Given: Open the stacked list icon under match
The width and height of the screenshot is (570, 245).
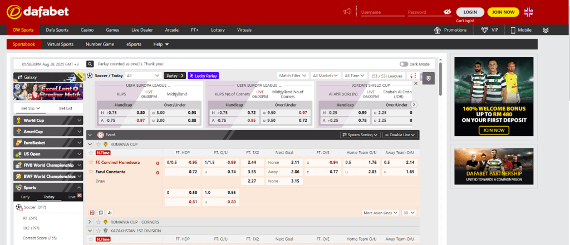Looking at the screenshot, I should click(101, 213).
